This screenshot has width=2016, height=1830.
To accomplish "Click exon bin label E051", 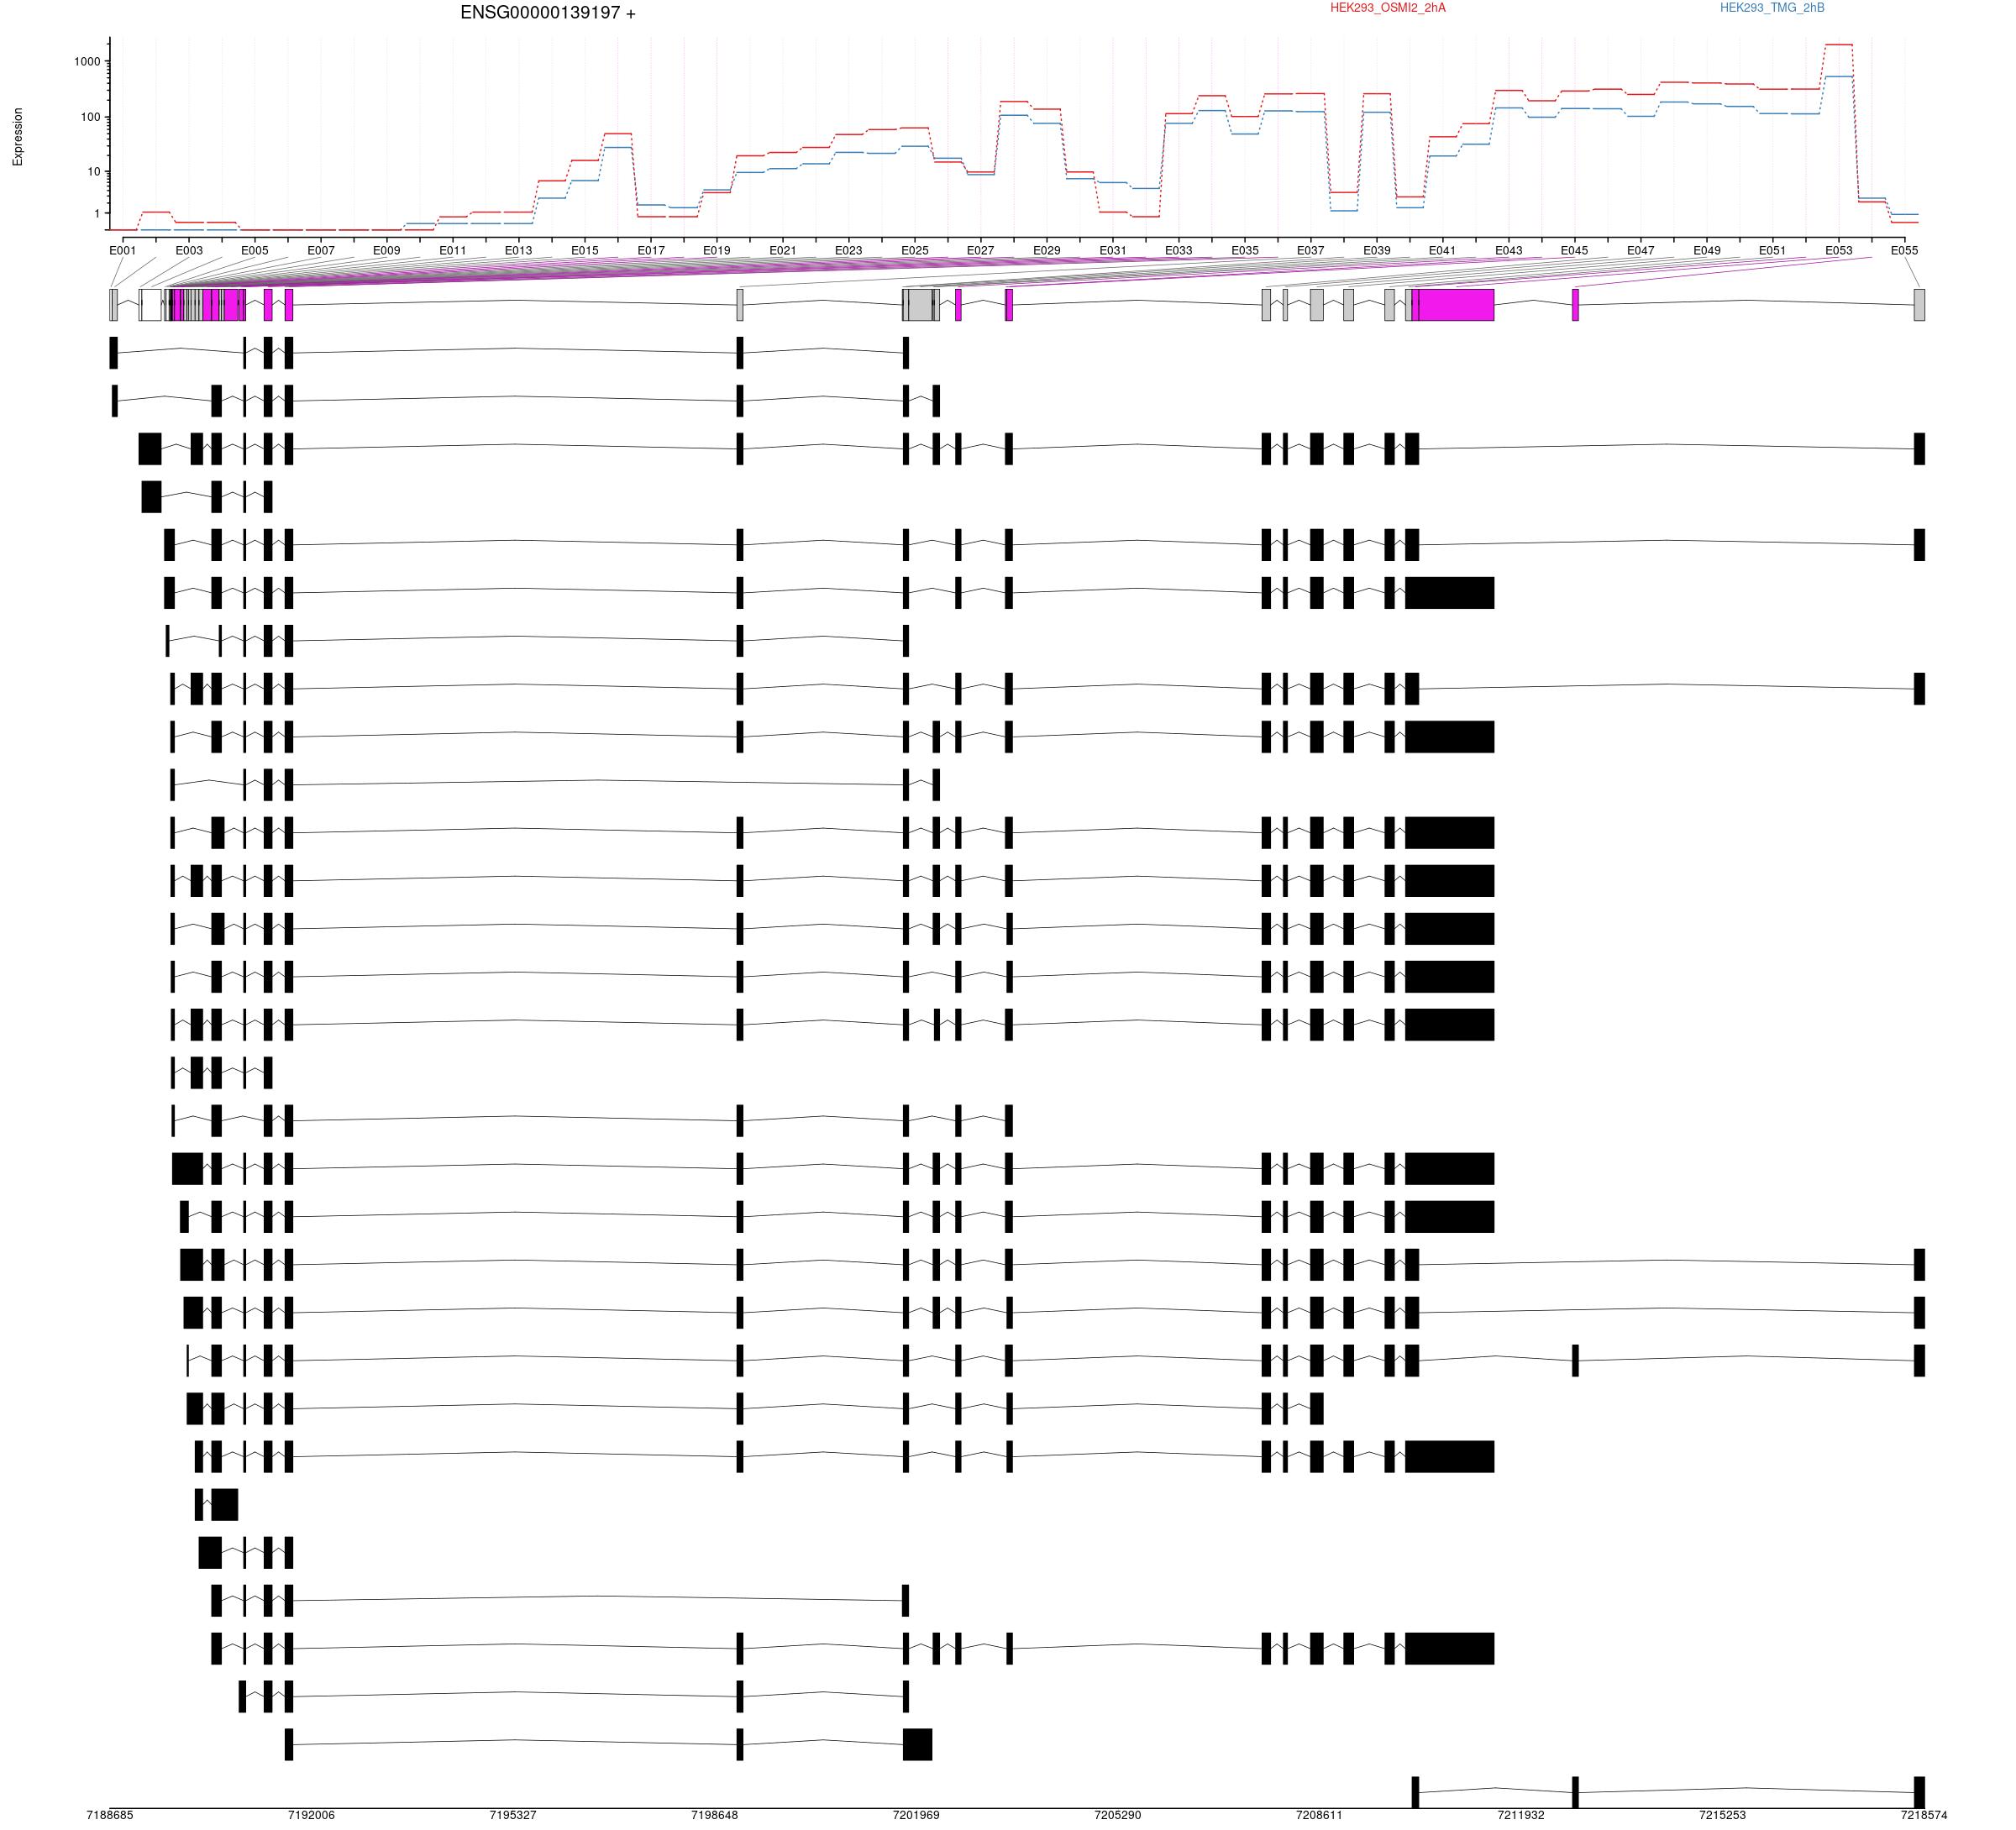I will [x=1773, y=251].
